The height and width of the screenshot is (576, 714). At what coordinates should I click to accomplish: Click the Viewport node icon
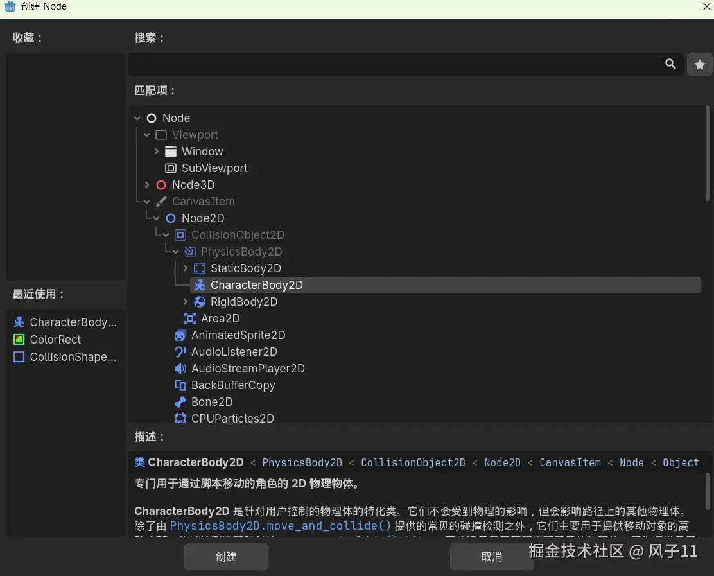[x=161, y=135]
